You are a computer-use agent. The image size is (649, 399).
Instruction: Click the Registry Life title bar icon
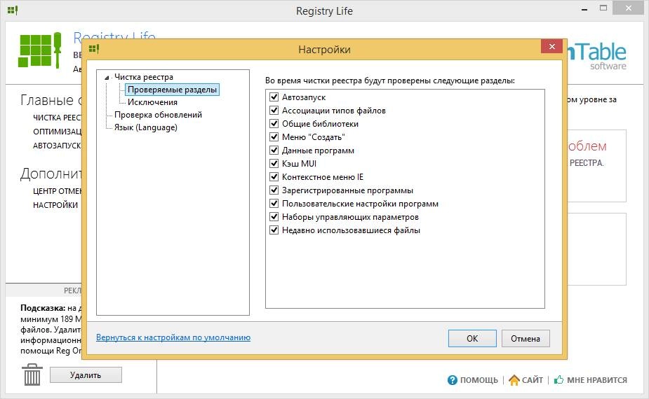point(13,10)
